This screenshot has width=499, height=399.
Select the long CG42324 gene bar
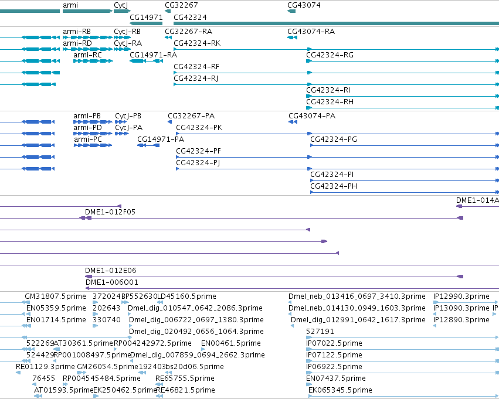337,23
